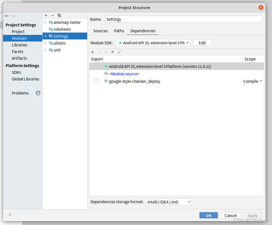Screen dimensions: 272x225
Task: Open Artifacts settings
Action: [19, 58]
